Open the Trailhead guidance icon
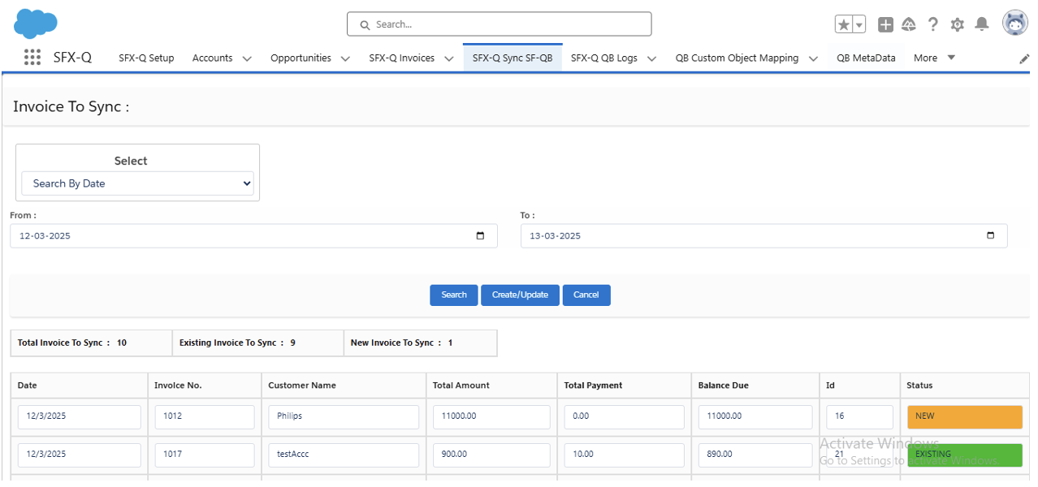 [x=909, y=25]
